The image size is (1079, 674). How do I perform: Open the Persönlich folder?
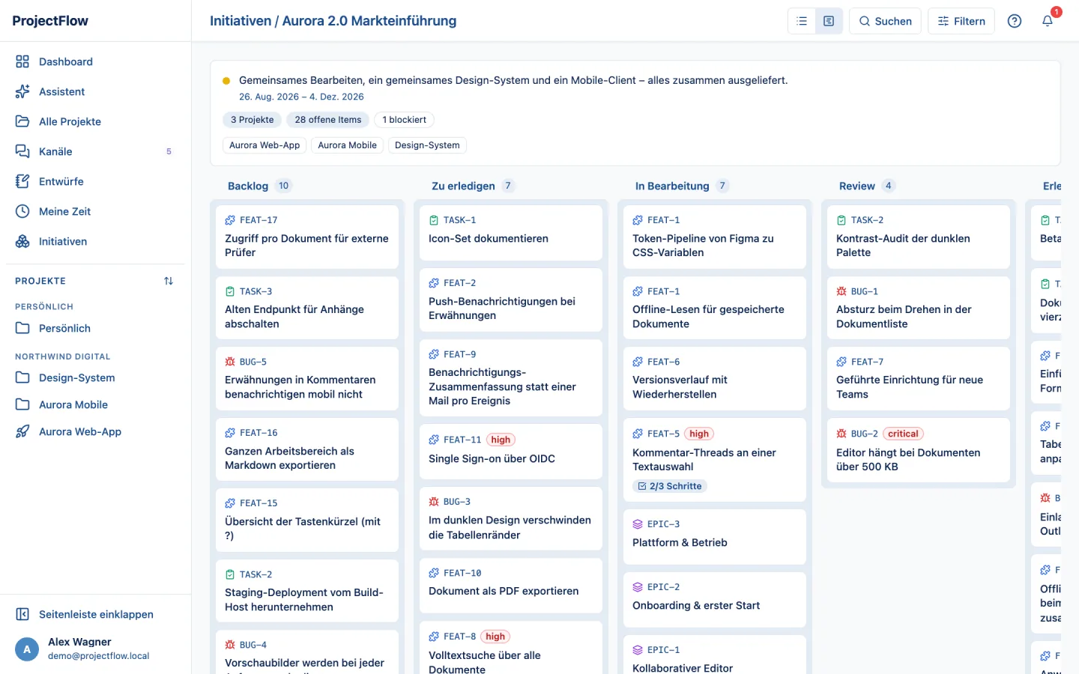[x=95, y=328]
